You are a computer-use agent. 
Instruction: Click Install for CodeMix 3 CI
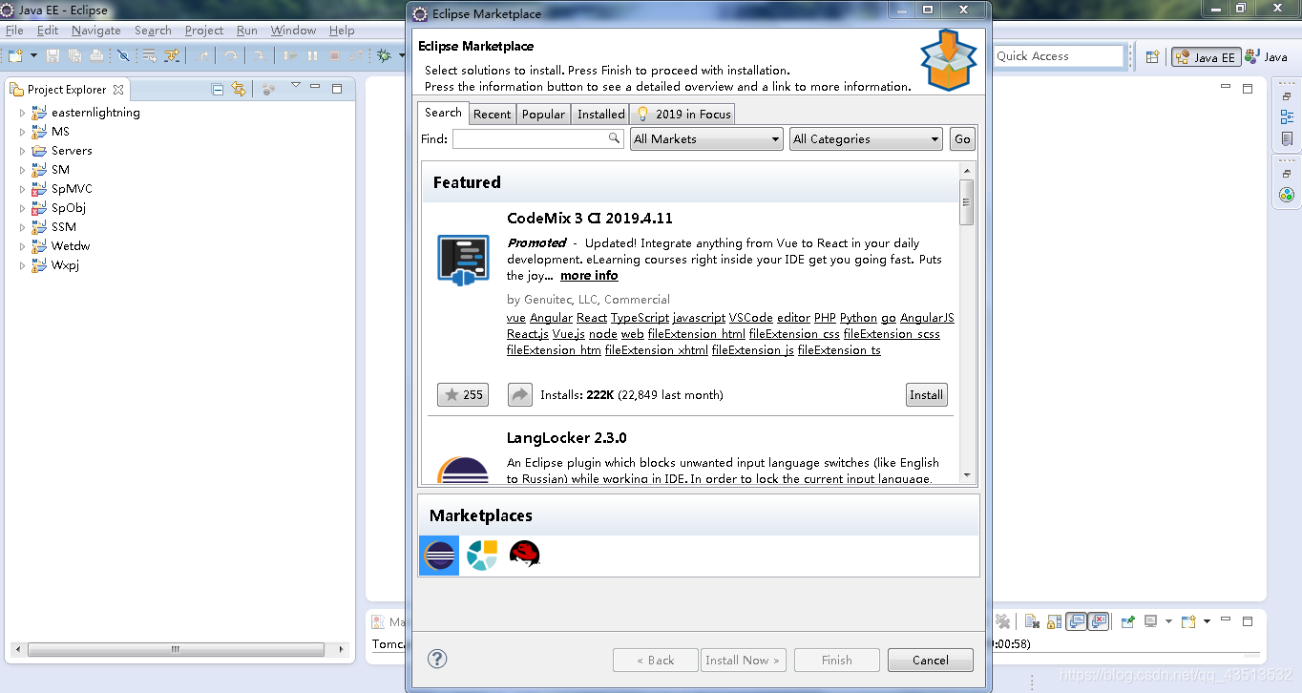pos(926,394)
